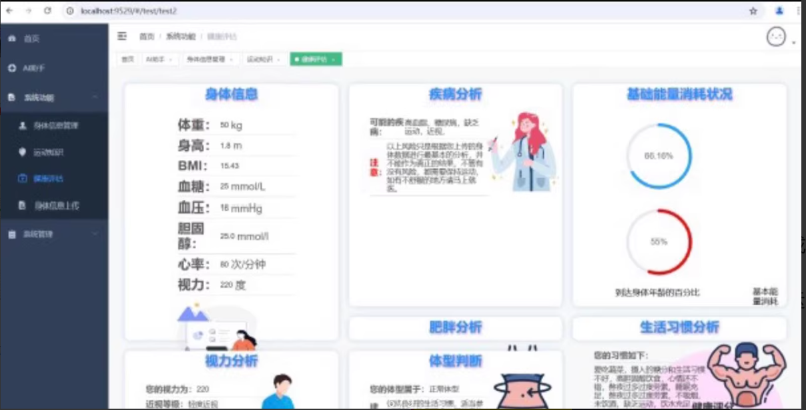Click 系统功能 in the breadcrumb
806x410 pixels.
coord(181,37)
